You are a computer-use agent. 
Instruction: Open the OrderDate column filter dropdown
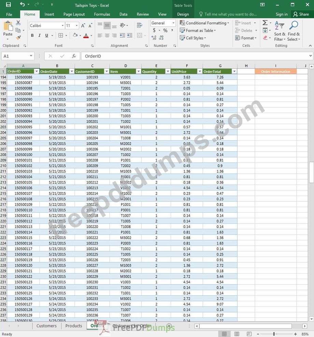point(72,71)
